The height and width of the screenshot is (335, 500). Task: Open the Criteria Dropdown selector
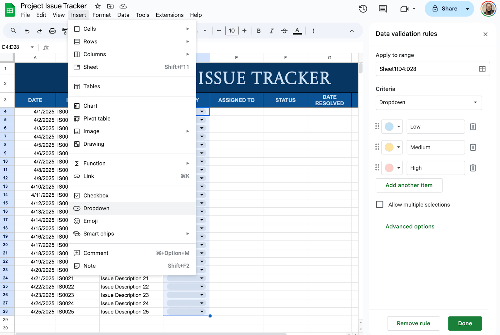coord(428,102)
